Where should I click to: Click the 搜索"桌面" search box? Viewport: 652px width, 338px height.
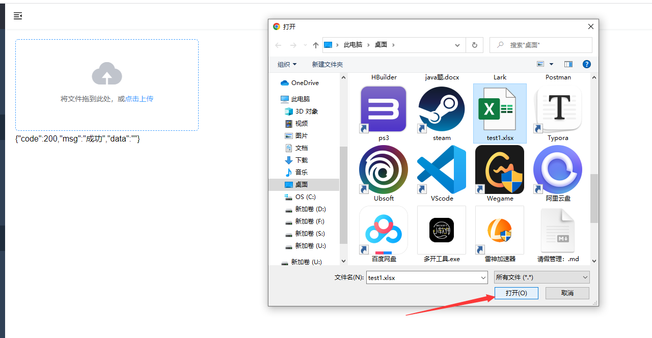(x=541, y=45)
